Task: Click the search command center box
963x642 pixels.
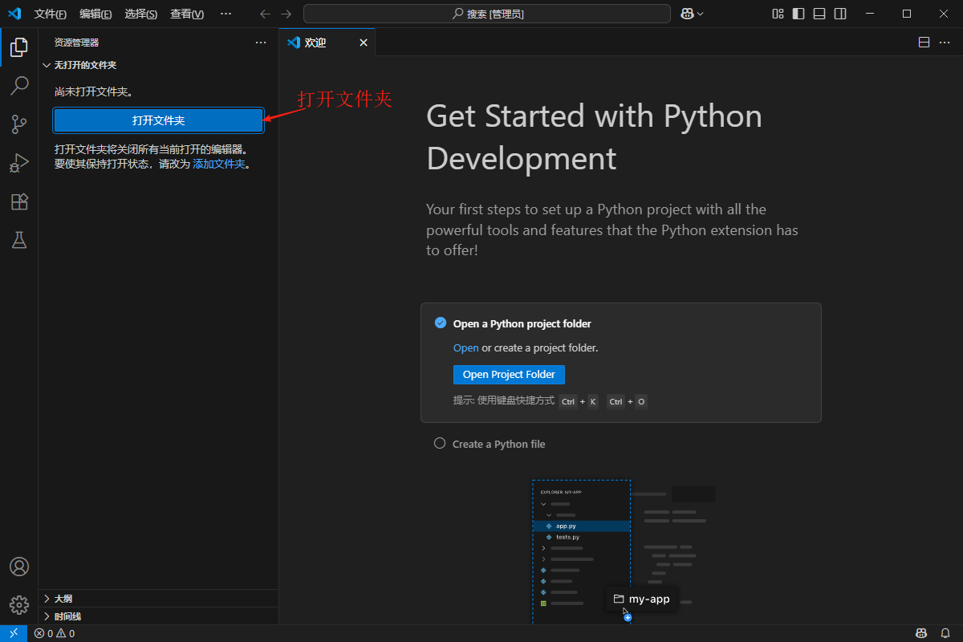Action: point(487,14)
